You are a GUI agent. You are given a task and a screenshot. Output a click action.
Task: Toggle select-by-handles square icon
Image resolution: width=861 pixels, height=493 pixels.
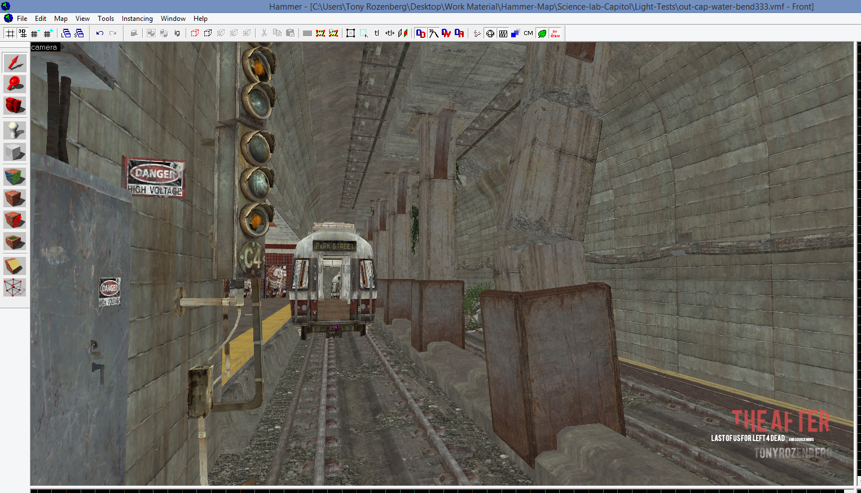tap(350, 33)
